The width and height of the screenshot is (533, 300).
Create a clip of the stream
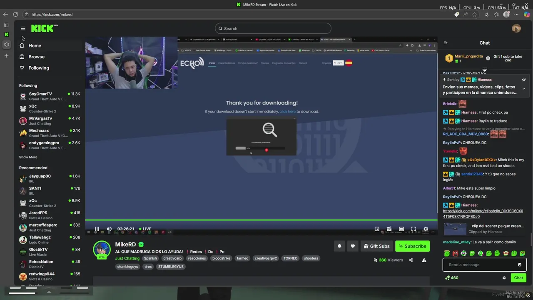coord(389,229)
